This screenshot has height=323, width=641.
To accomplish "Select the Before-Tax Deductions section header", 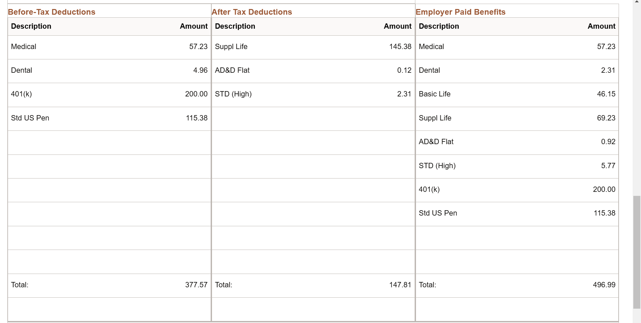I will pos(51,12).
